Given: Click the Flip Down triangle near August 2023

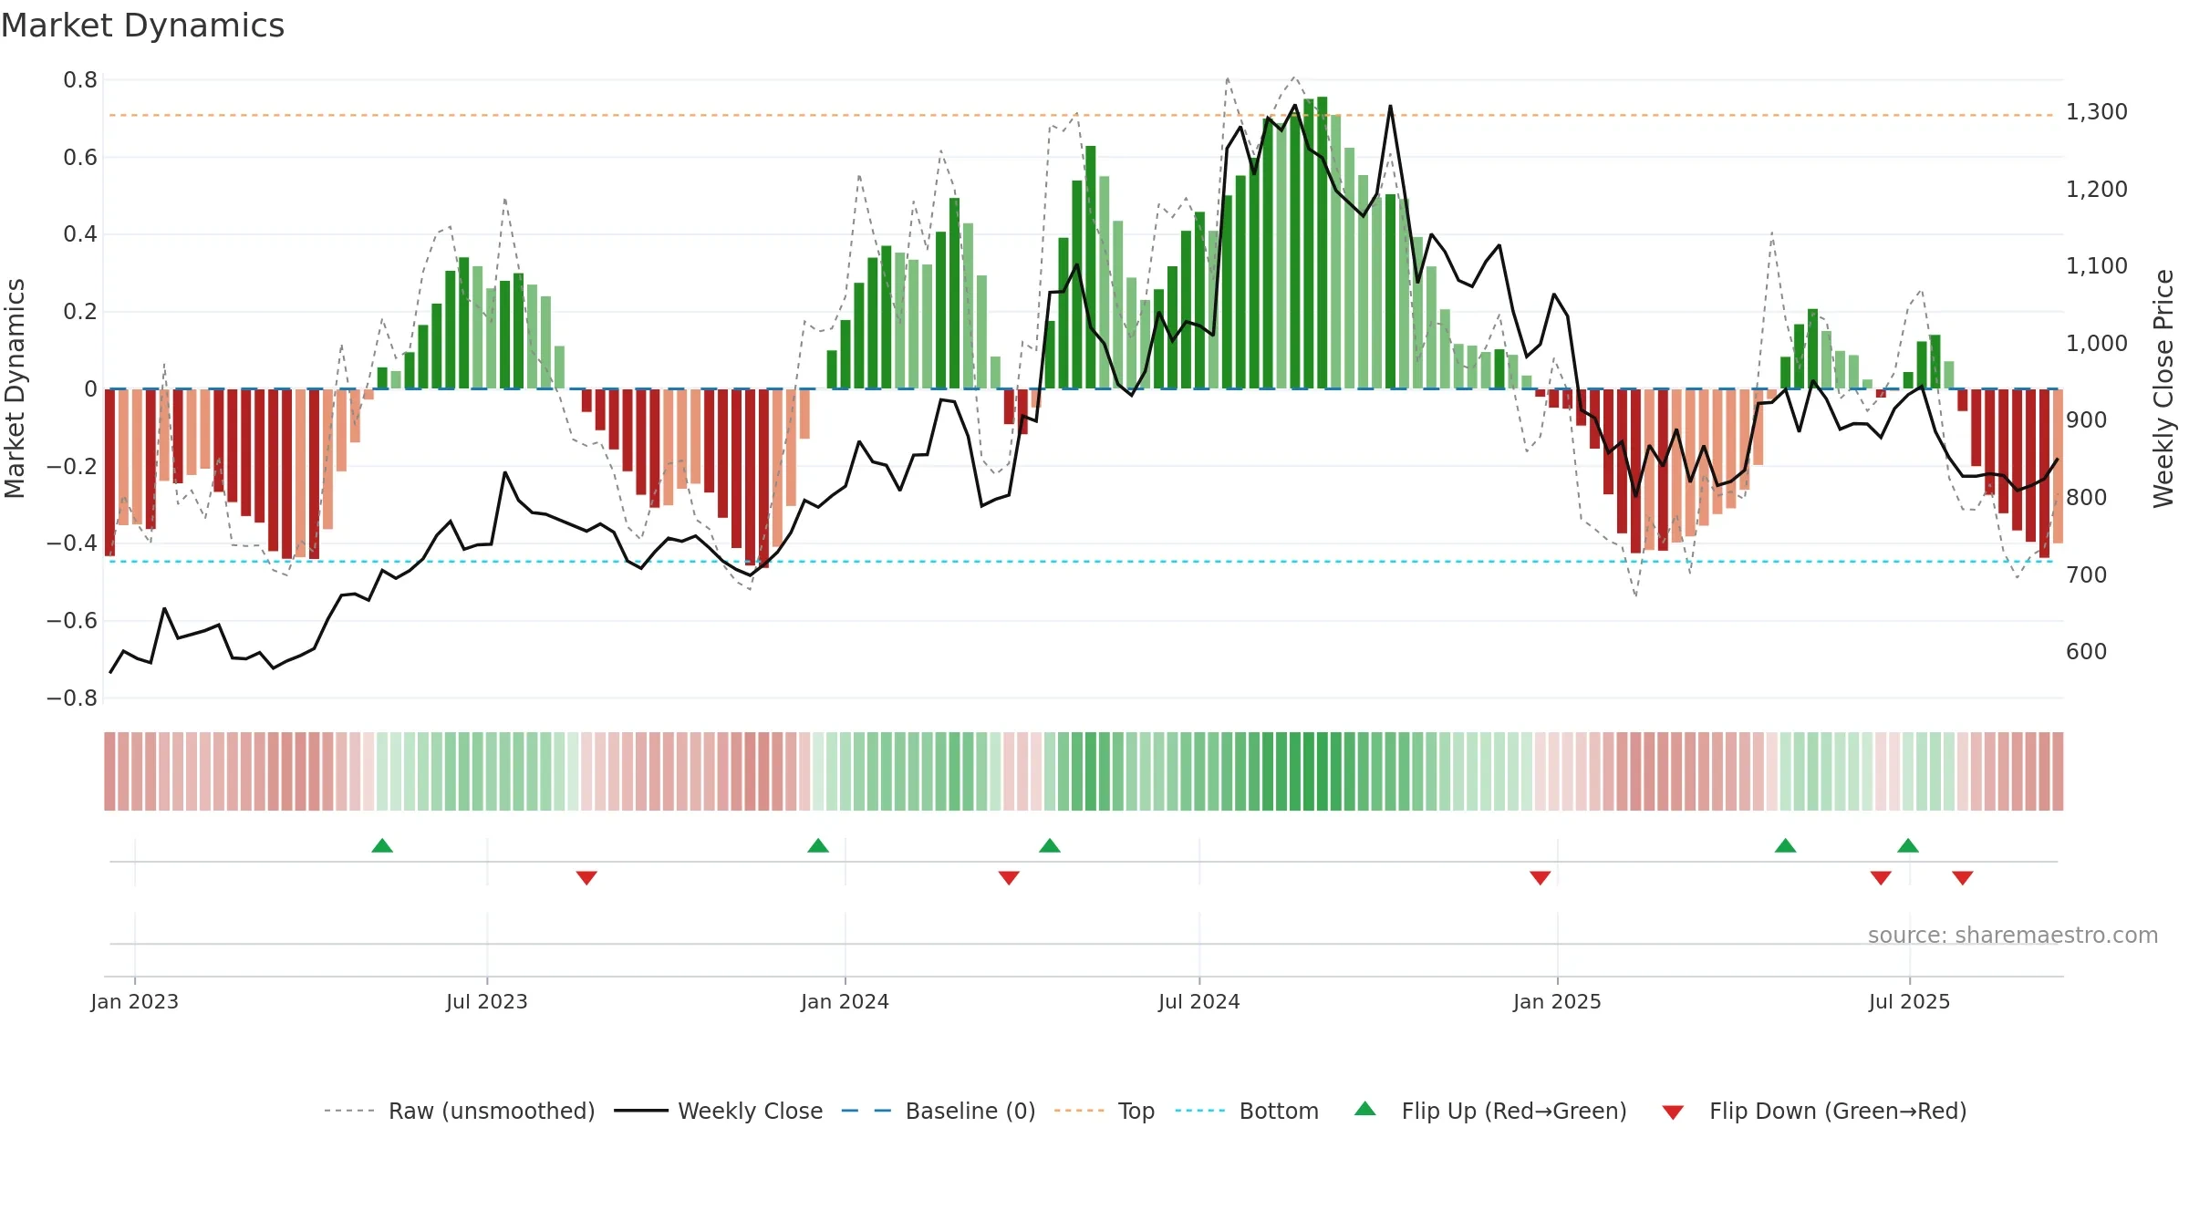Looking at the screenshot, I should coord(586,877).
